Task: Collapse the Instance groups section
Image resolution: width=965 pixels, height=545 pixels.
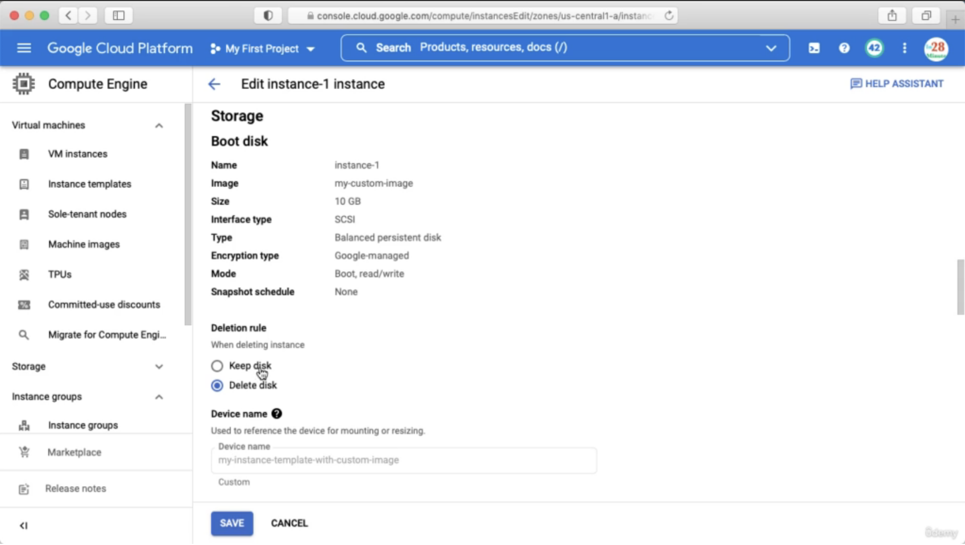Action: click(159, 397)
